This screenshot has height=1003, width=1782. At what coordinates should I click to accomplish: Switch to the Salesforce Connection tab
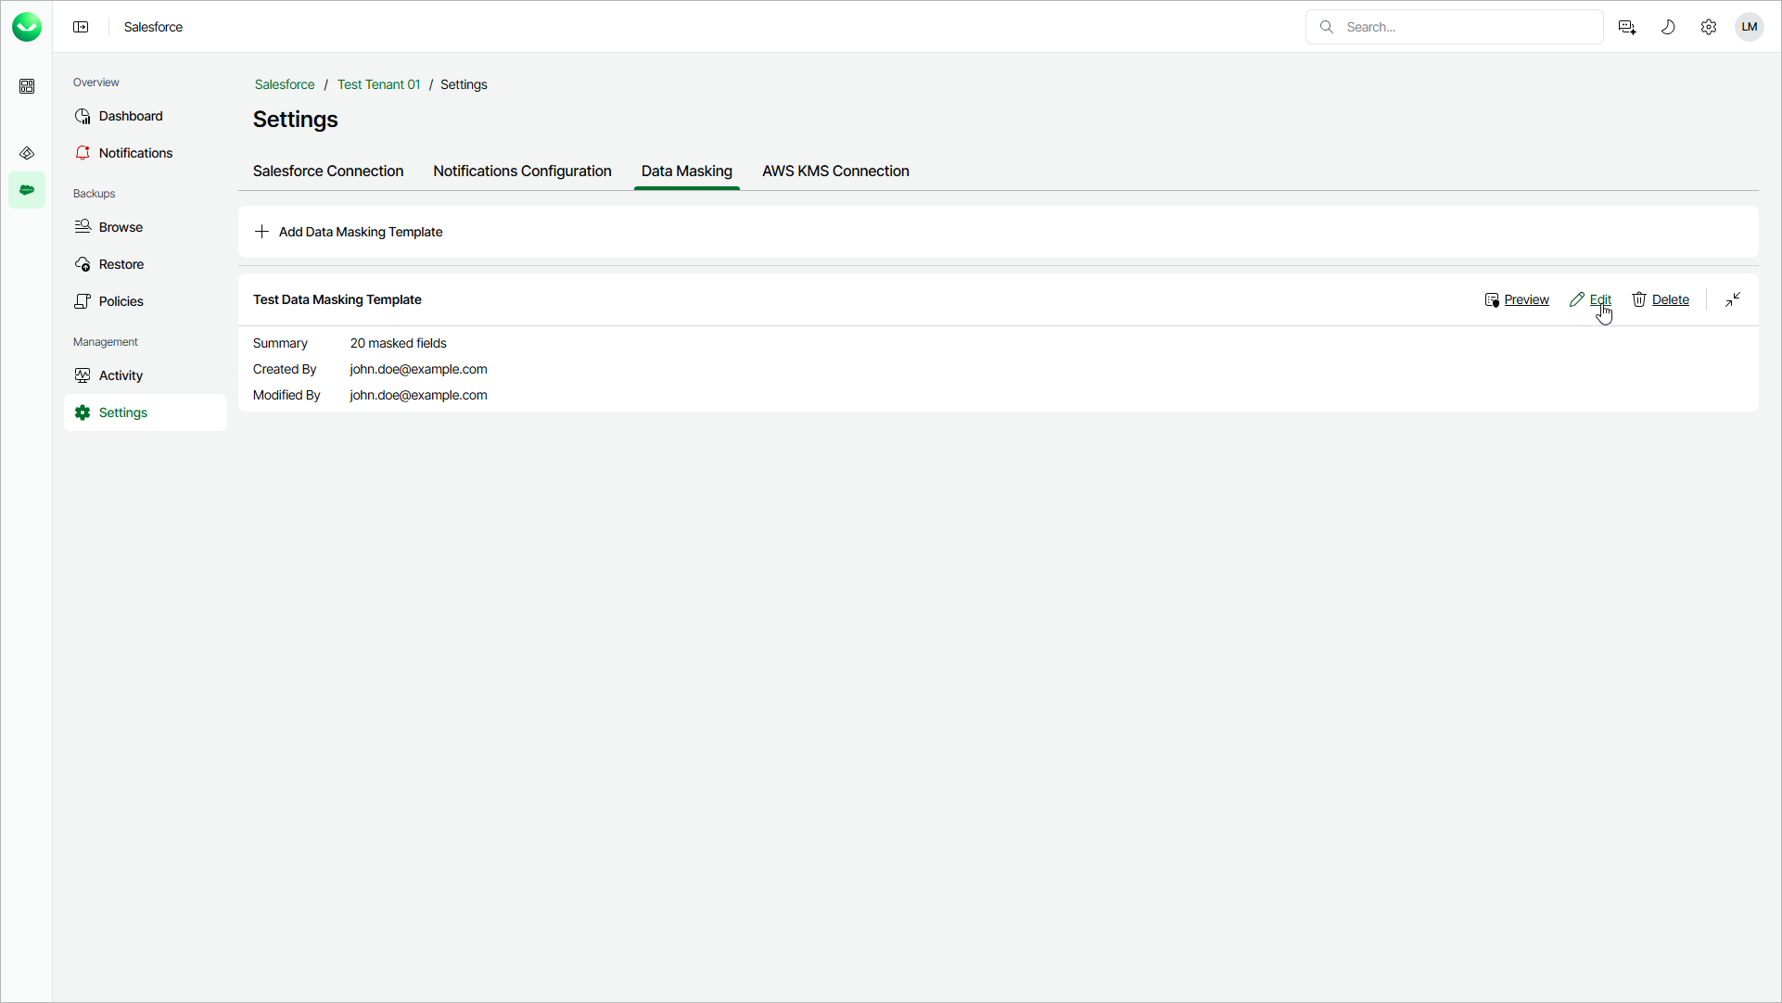click(x=328, y=171)
